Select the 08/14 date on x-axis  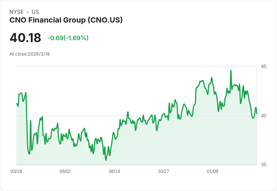tap(114, 171)
